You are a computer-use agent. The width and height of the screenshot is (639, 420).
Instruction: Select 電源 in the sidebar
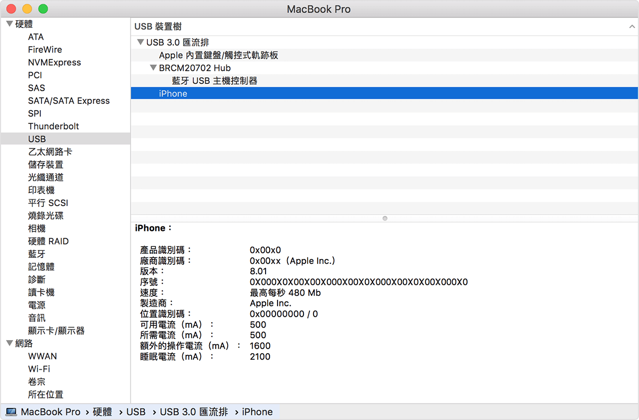click(x=36, y=305)
